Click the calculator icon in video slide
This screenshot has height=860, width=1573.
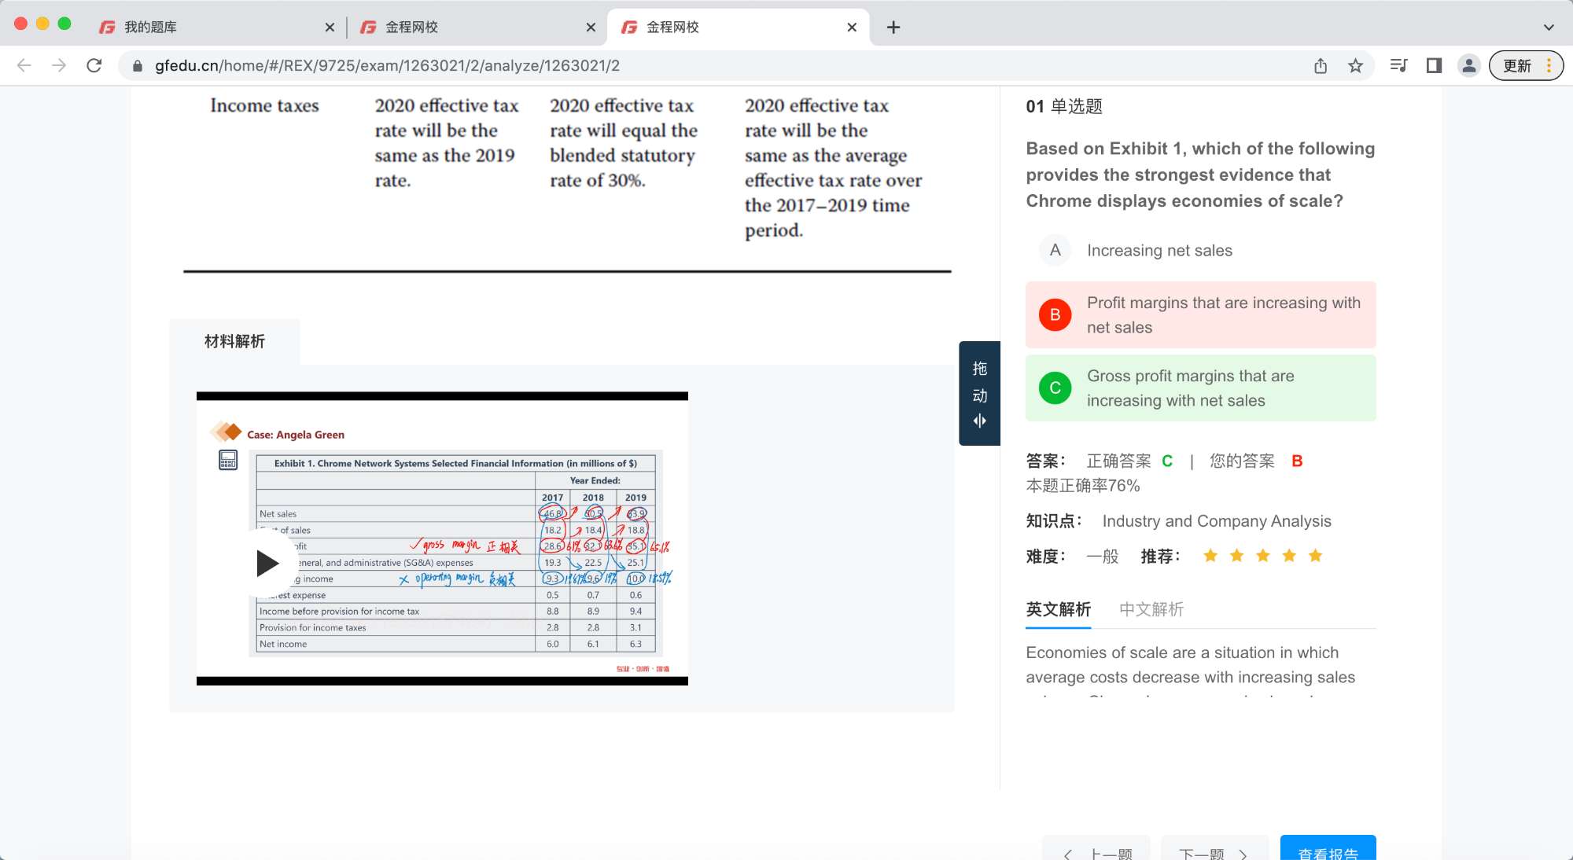[x=228, y=460]
